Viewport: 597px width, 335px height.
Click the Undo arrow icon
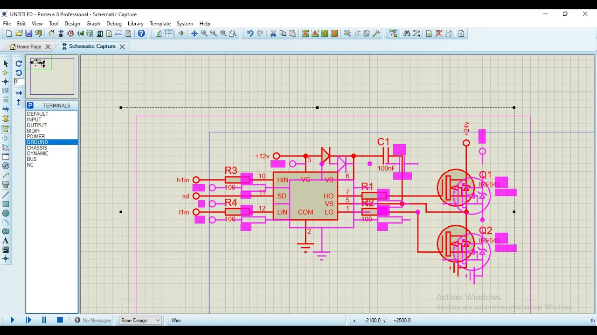[250, 33]
